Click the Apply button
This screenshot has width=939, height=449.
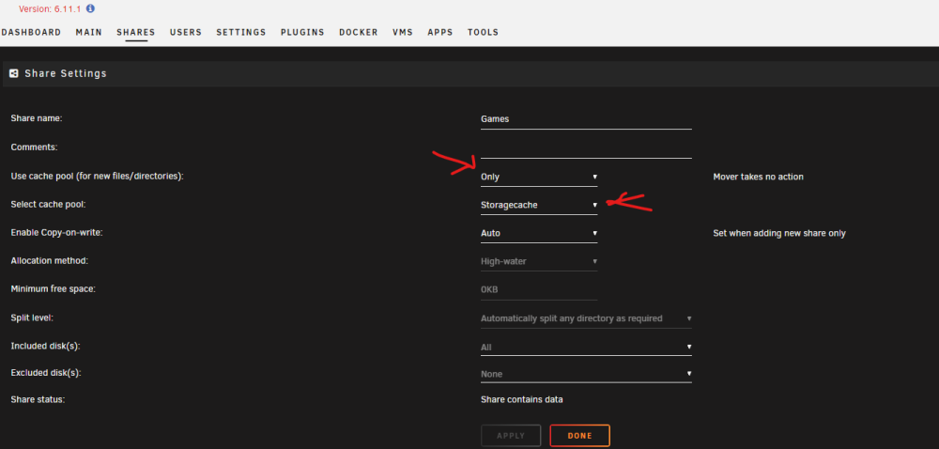click(511, 436)
